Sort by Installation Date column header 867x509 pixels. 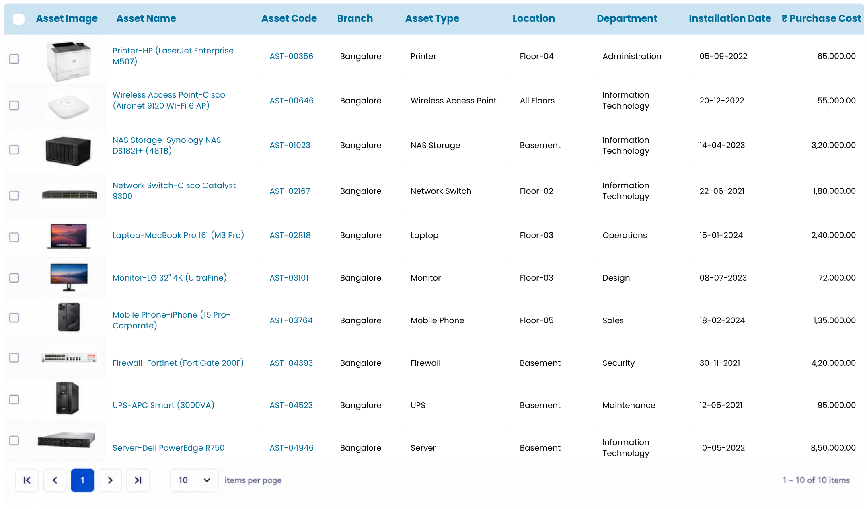click(730, 18)
